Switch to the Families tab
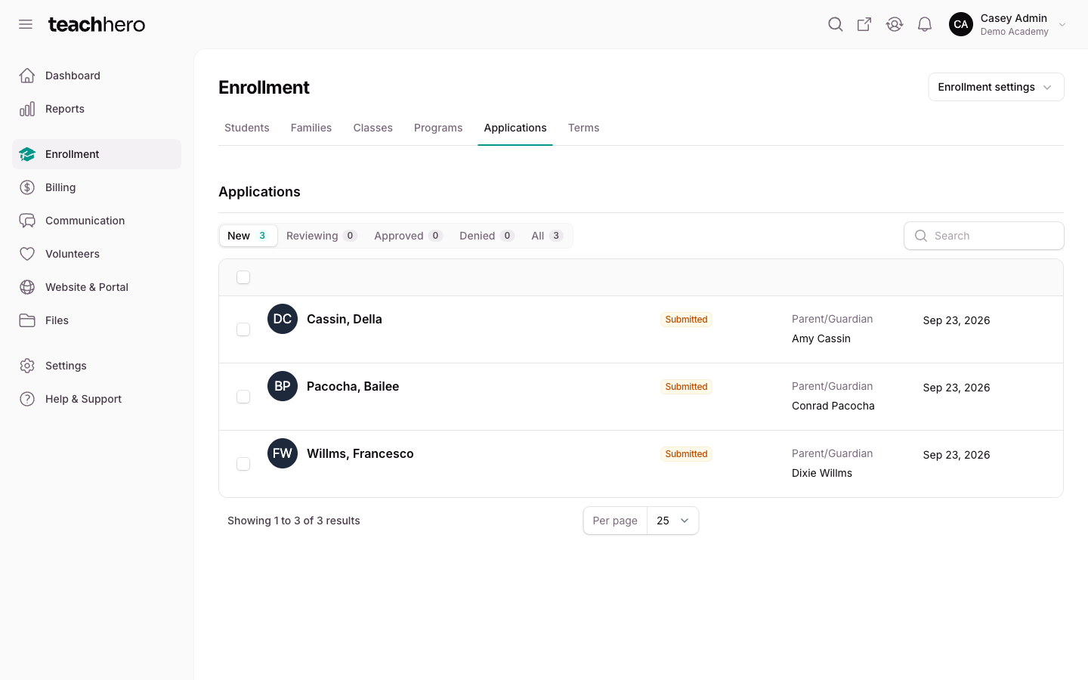Viewport: 1088px width, 680px height. click(311, 128)
